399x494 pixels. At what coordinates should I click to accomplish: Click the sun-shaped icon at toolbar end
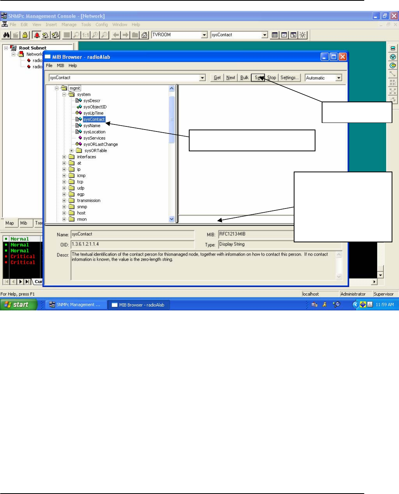(x=303, y=35)
